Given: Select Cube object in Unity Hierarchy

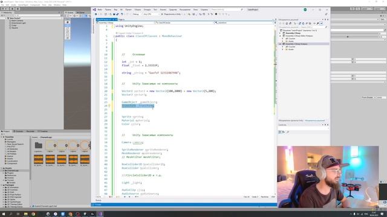Looking at the screenshot, I should 14,25.
